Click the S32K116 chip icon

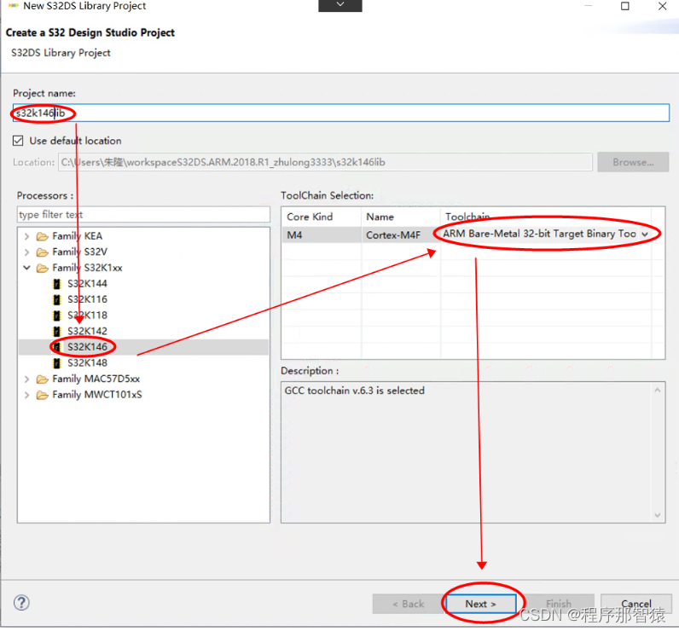coord(57,299)
